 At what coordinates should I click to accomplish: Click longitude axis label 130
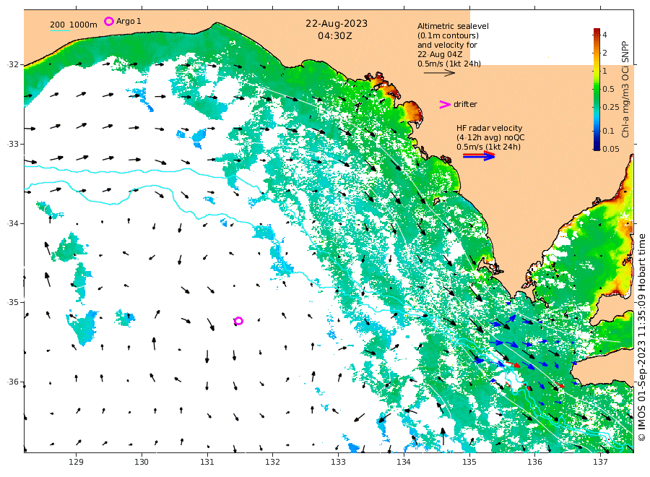(142, 462)
